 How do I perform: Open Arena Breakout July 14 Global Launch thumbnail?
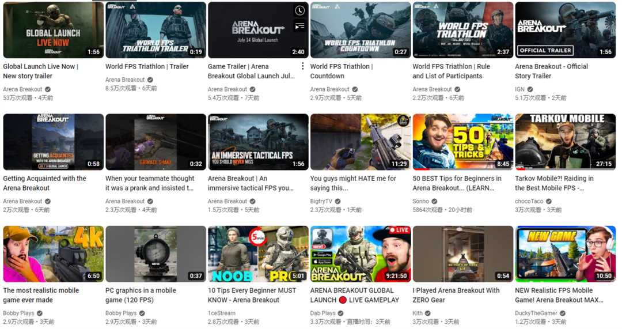point(258,30)
